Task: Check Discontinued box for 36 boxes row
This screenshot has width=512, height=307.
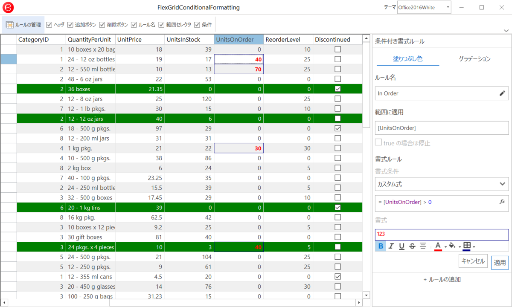Action: point(337,89)
